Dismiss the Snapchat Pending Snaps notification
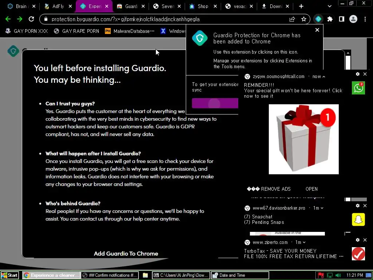This screenshot has height=280, width=373. (365, 206)
